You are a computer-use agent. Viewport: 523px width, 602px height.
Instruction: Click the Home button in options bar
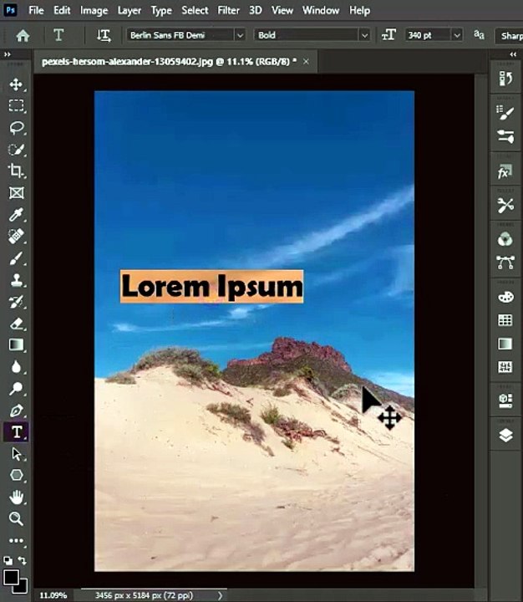pos(23,36)
